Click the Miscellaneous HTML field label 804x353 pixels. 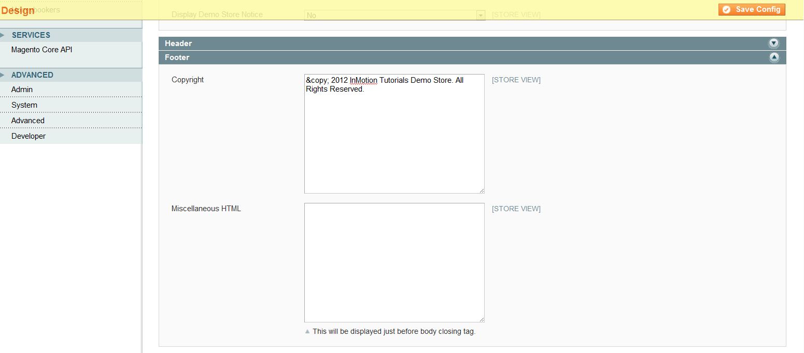206,209
